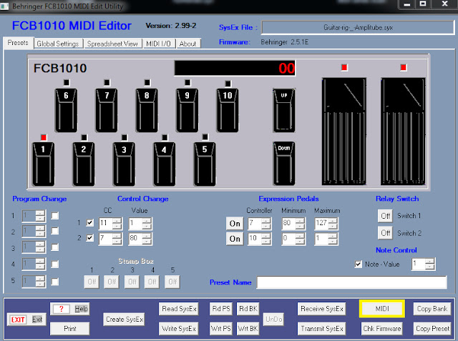This screenshot has height=341, width=458.
Task: Uncheck Control Change 1 checkbox
Action: [90, 223]
